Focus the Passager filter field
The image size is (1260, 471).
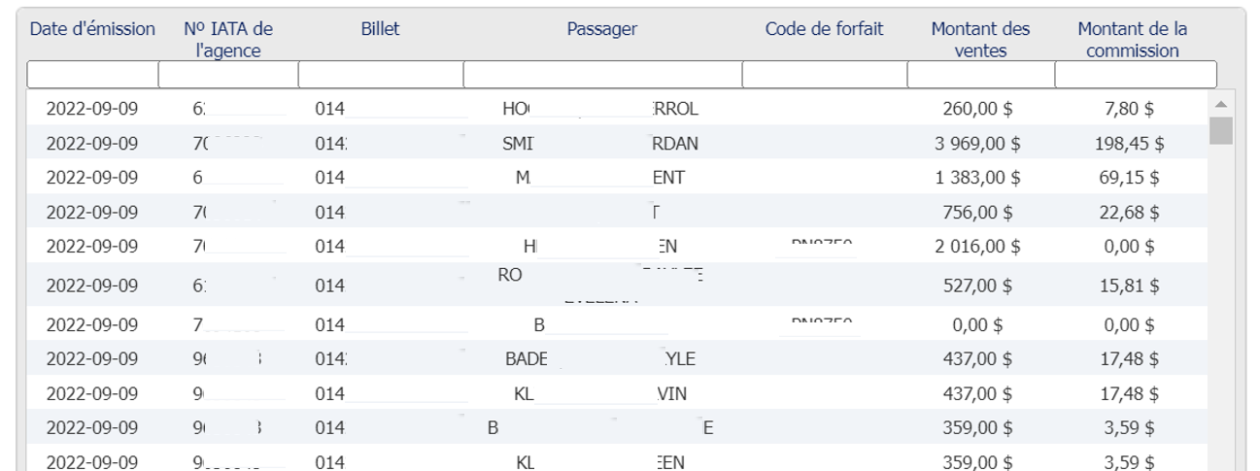pyautogui.click(x=602, y=74)
